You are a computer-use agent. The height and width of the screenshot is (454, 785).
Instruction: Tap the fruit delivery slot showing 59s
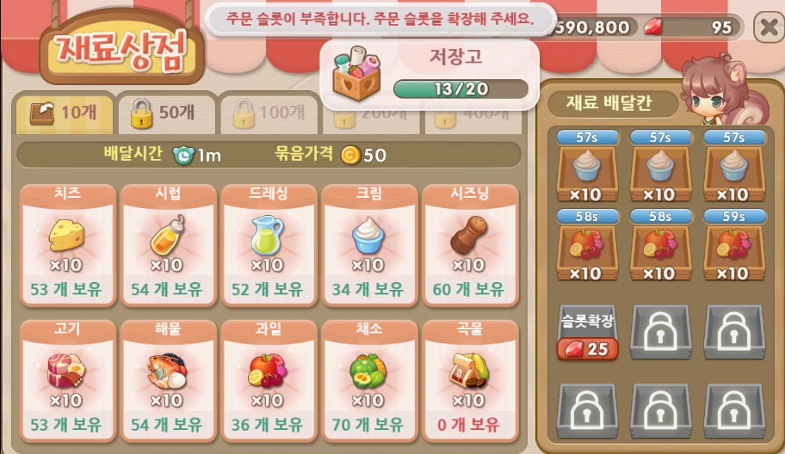coord(734,246)
